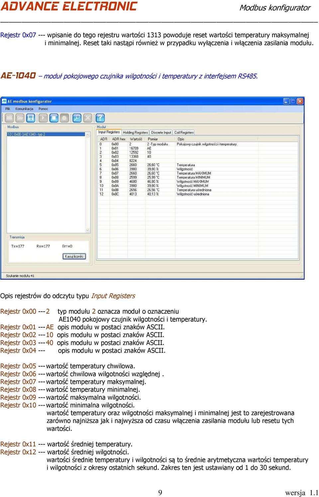Click the Tx=177 counter
319x497 pixels.
[18, 246]
